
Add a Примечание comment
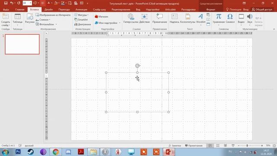pyautogui.click(x=160, y=19)
